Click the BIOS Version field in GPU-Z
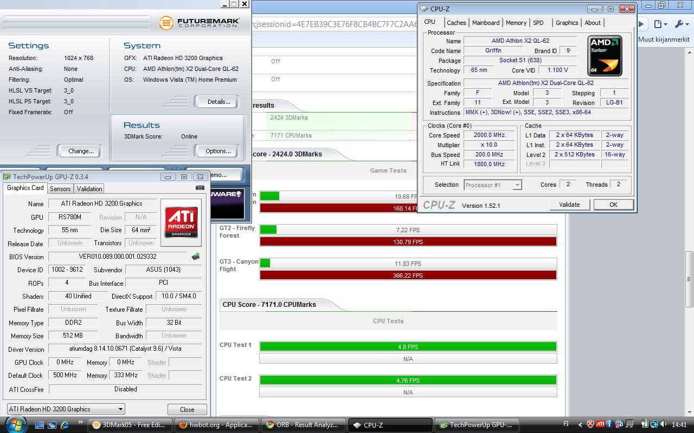The image size is (694, 433). pyautogui.click(x=118, y=257)
